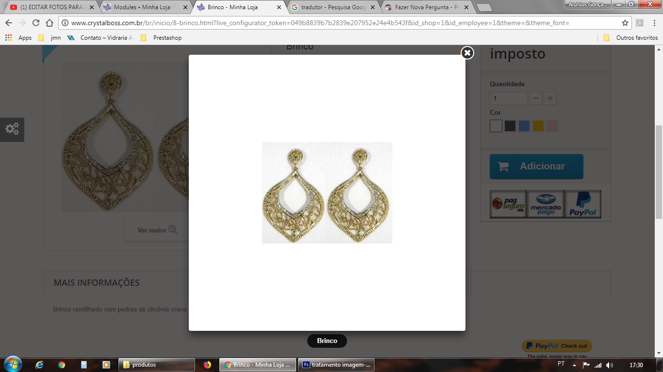Open the volume speaker tray icon
This screenshot has width=663, height=372.
pos(610,365)
